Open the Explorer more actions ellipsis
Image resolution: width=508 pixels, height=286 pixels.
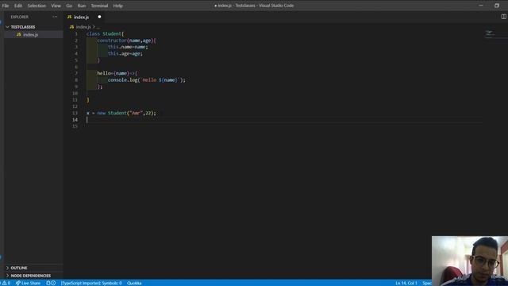point(55,17)
